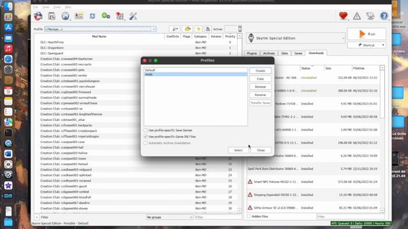
Task: Click the Update monitor icon in toolbar
Action: click(370, 16)
